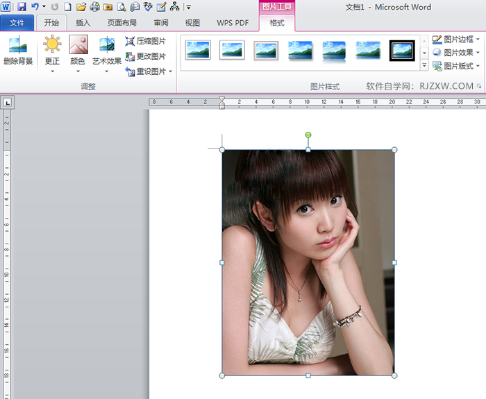This screenshot has height=399, width=486.
Task: Click the green rotation handle above the picture
Action: click(308, 135)
